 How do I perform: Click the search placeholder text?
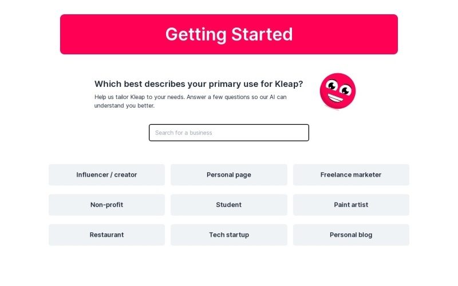point(183,133)
